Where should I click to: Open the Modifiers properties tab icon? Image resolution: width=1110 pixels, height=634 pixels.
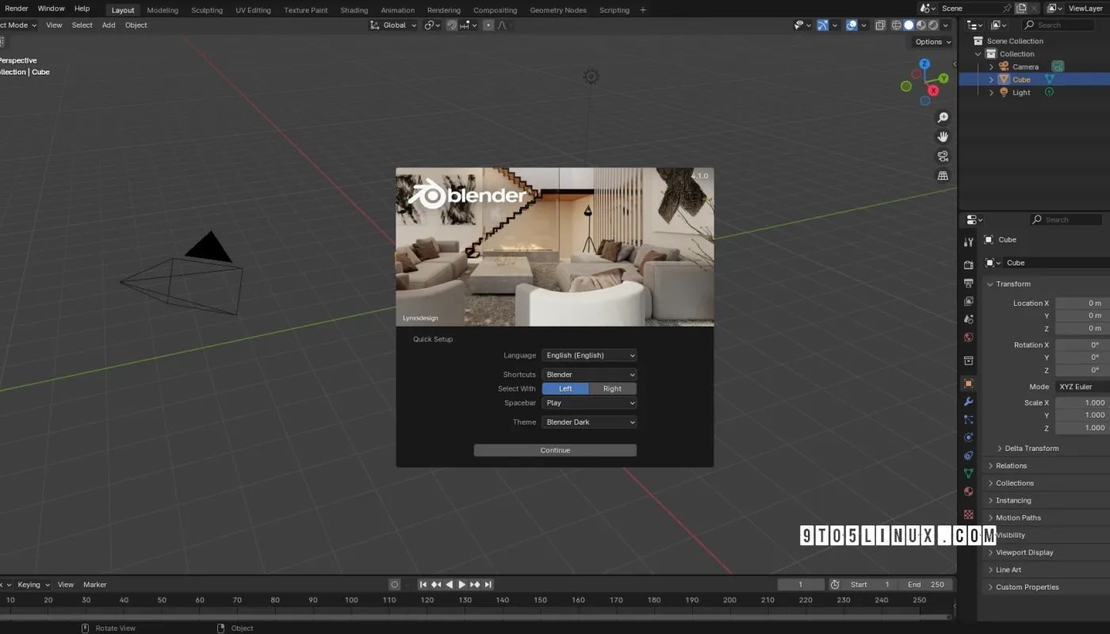(x=968, y=402)
